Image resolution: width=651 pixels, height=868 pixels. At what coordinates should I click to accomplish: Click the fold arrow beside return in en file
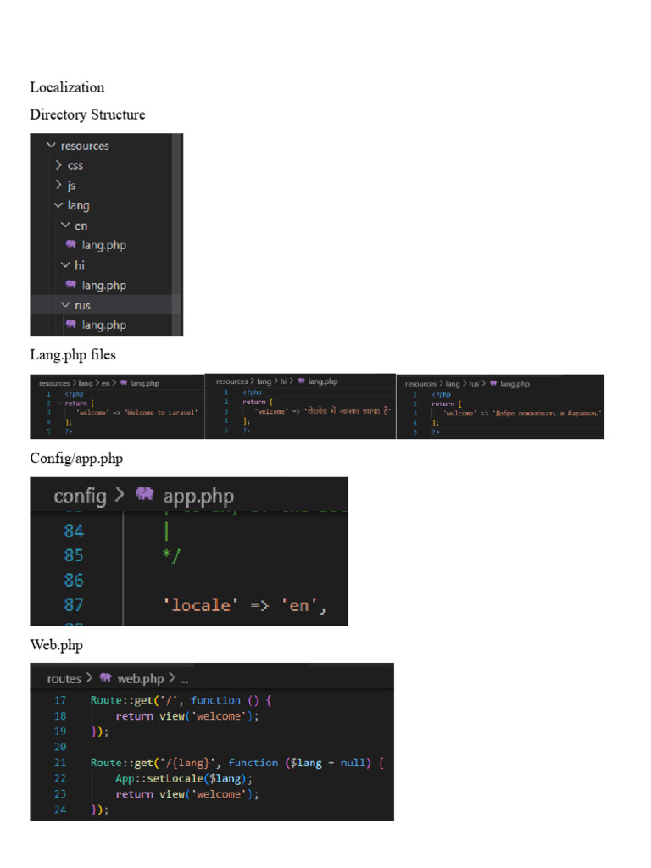point(58,403)
